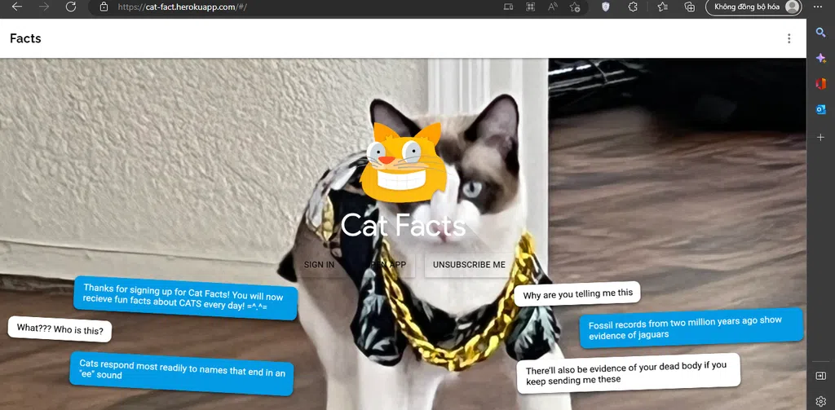View site security lock info
835x410 pixels.
(x=104, y=7)
